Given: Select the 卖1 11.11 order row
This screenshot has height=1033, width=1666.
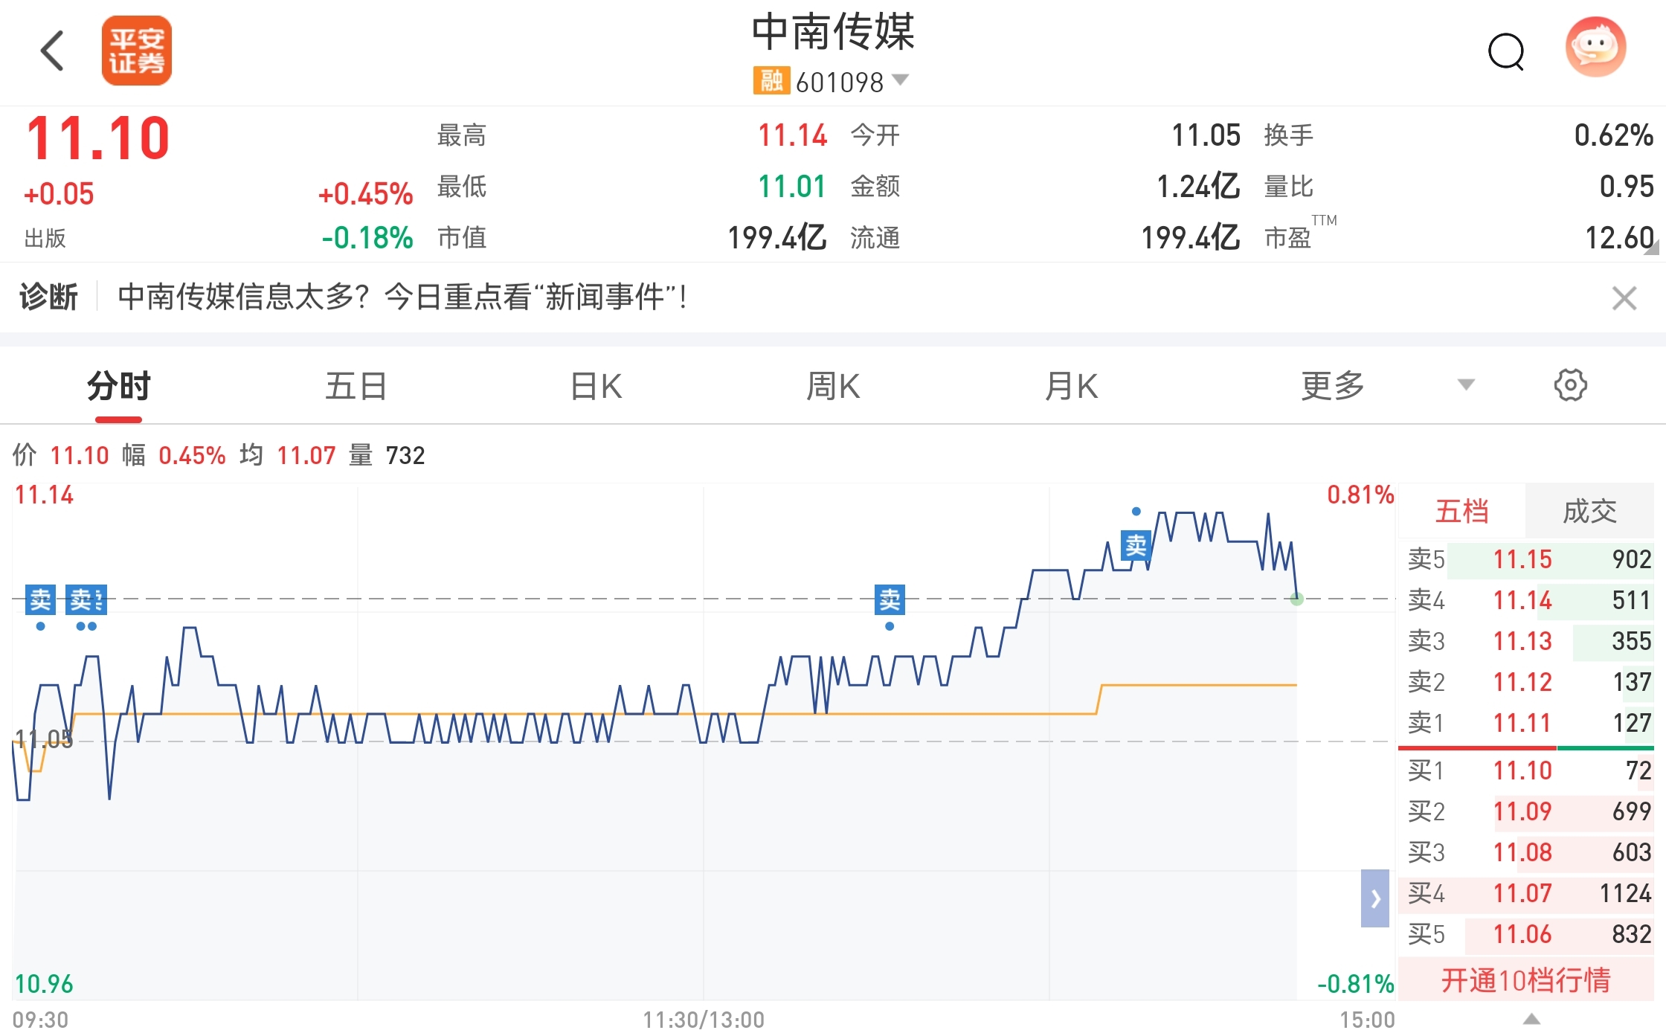Looking at the screenshot, I should (1526, 723).
